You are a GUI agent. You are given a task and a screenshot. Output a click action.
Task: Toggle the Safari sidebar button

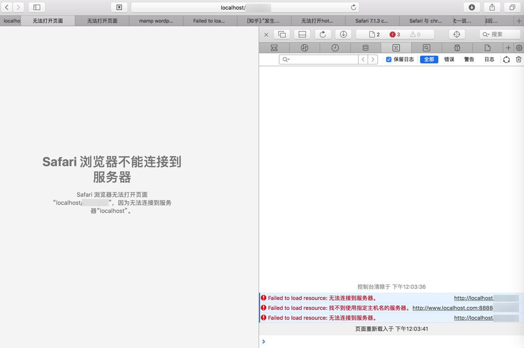point(37,7)
